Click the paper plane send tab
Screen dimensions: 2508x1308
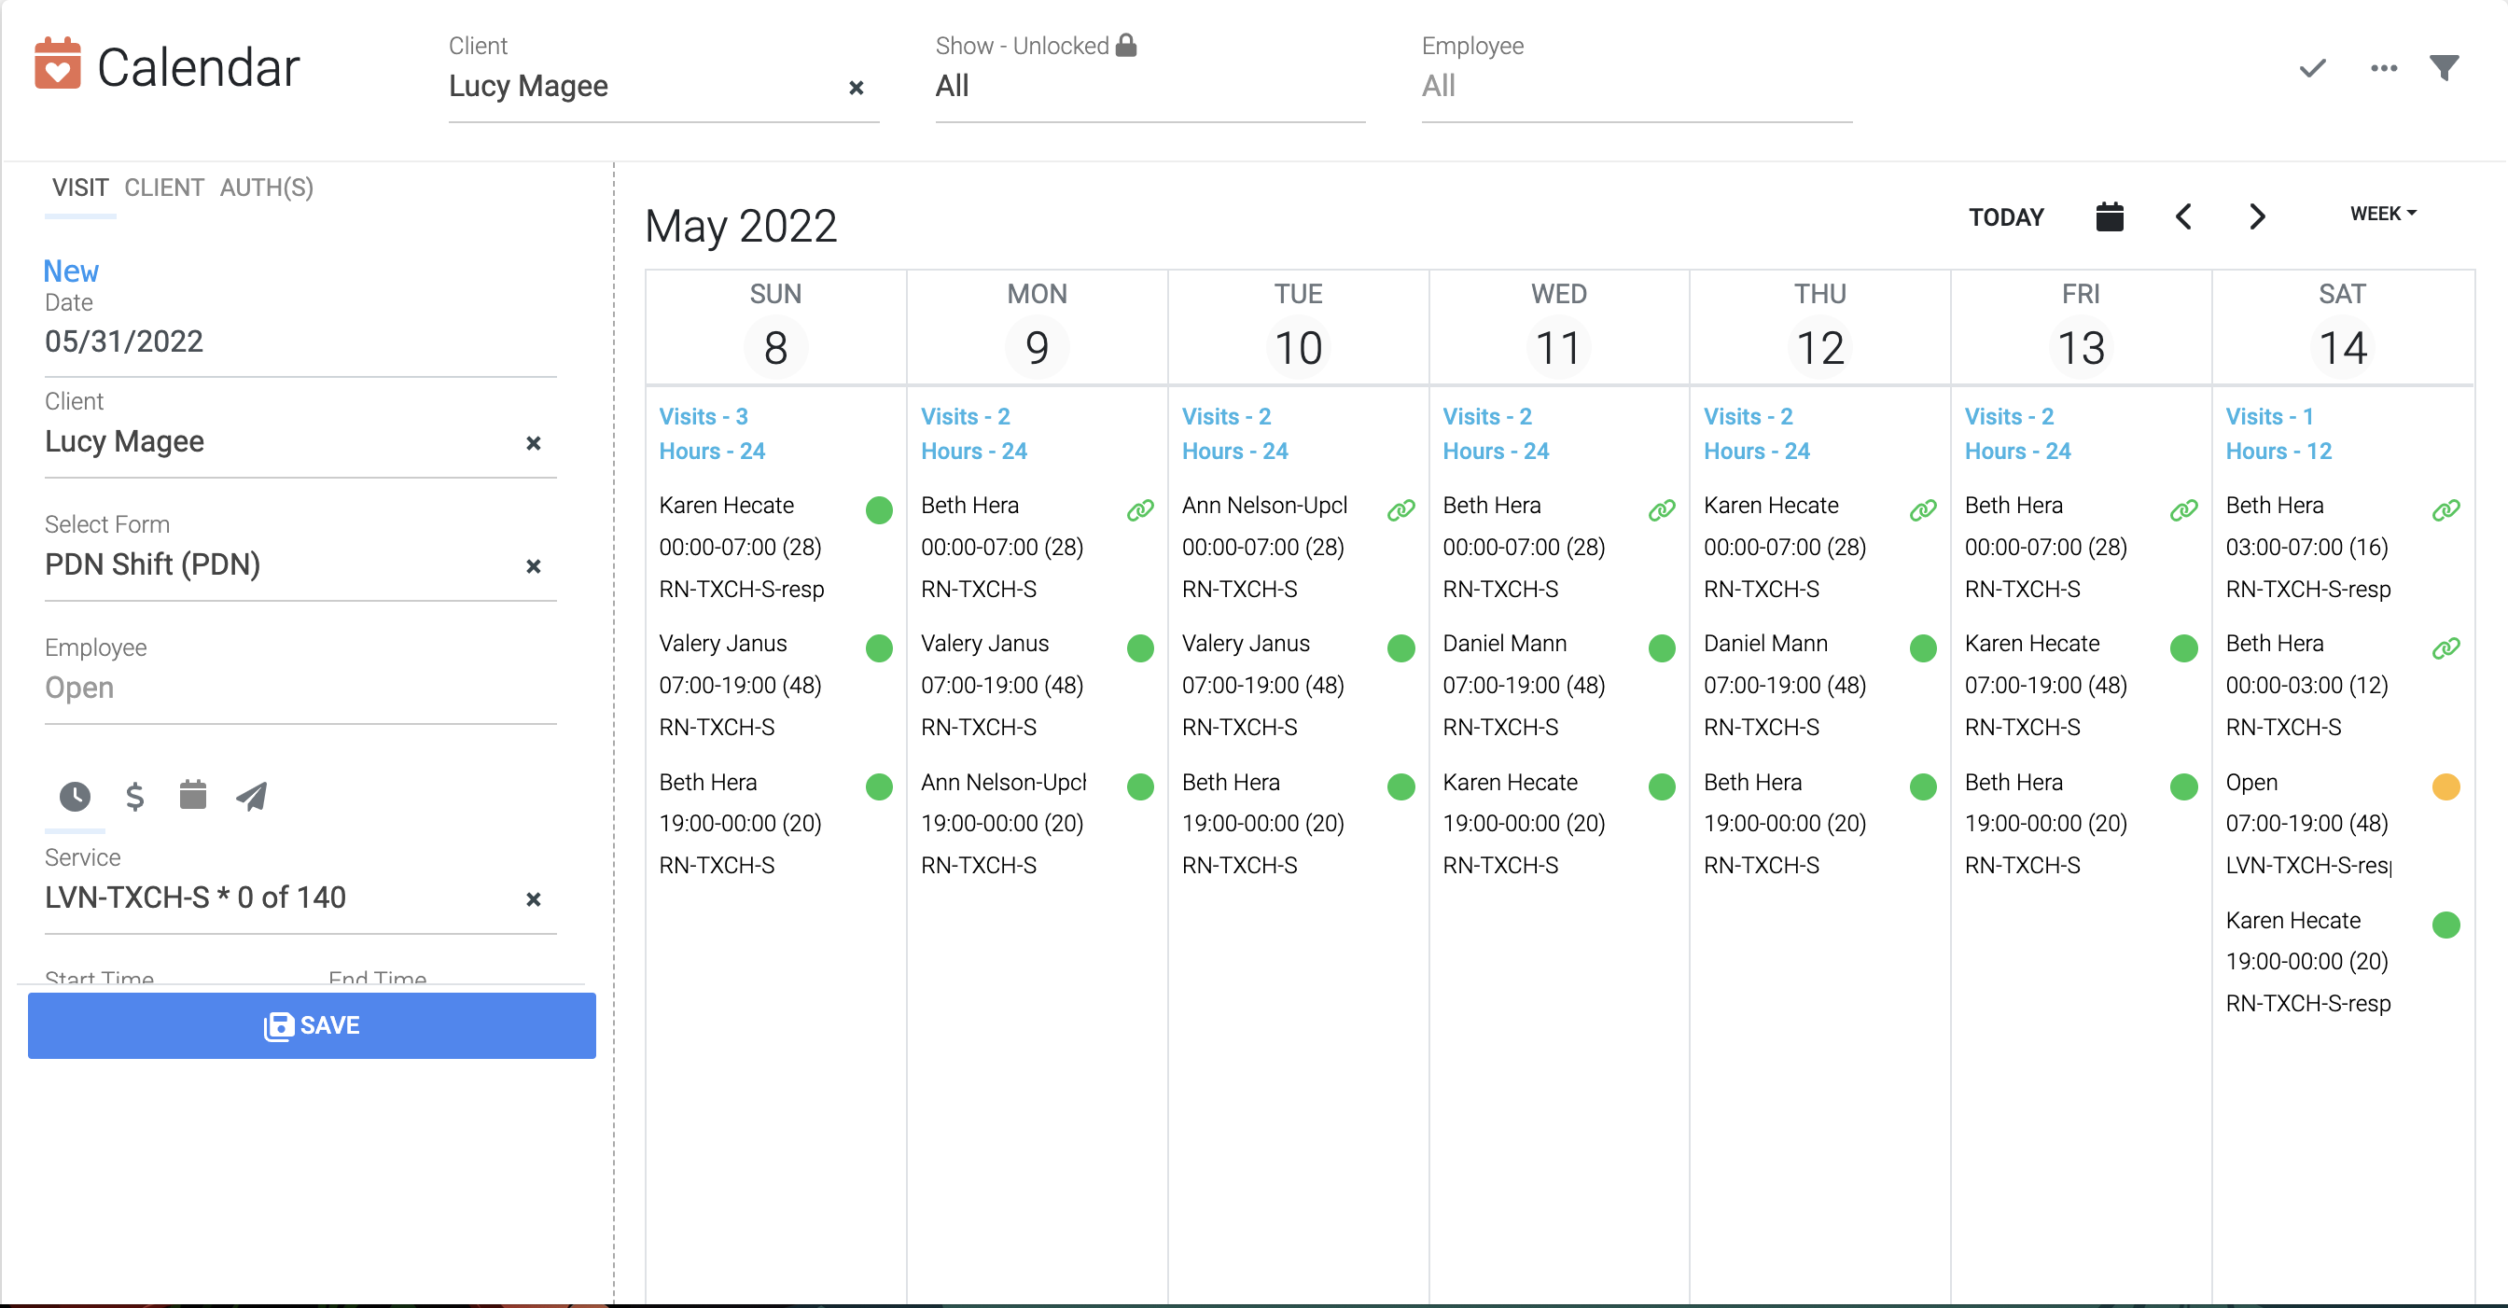[250, 796]
